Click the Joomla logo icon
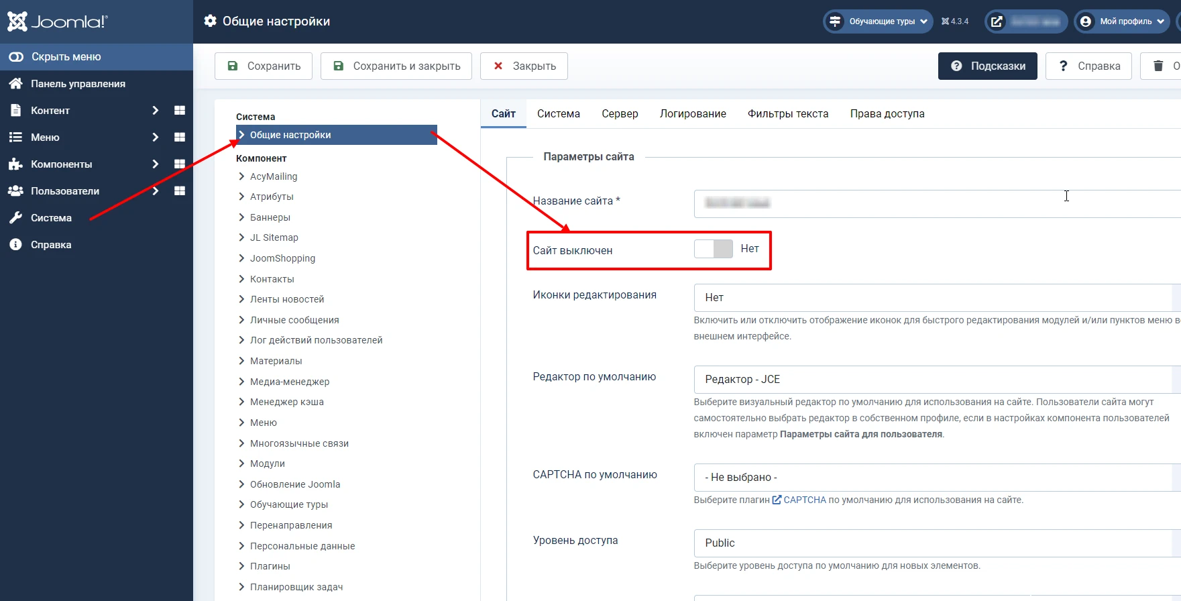Image resolution: width=1181 pixels, height=601 pixels. click(x=17, y=21)
